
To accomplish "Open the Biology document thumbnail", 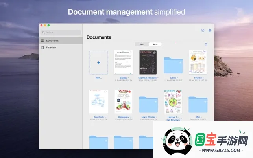I will (x=124, y=62).
